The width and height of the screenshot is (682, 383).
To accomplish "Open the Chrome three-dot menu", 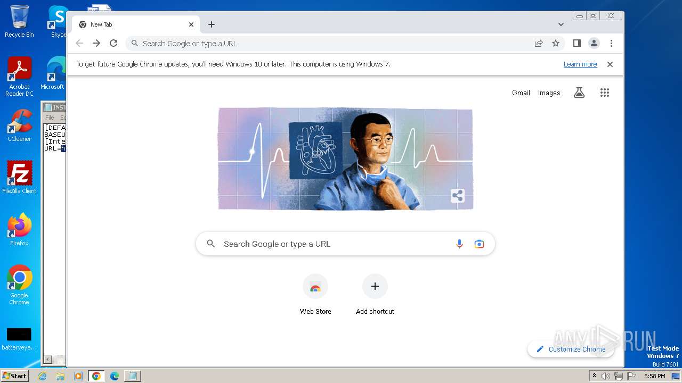I will 611,44.
